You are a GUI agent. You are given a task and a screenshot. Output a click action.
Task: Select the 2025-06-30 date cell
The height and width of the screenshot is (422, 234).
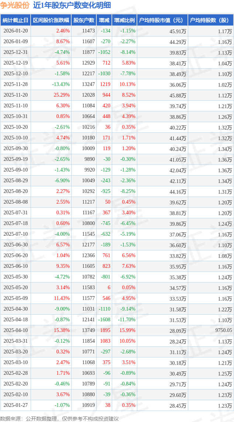tap(15, 245)
